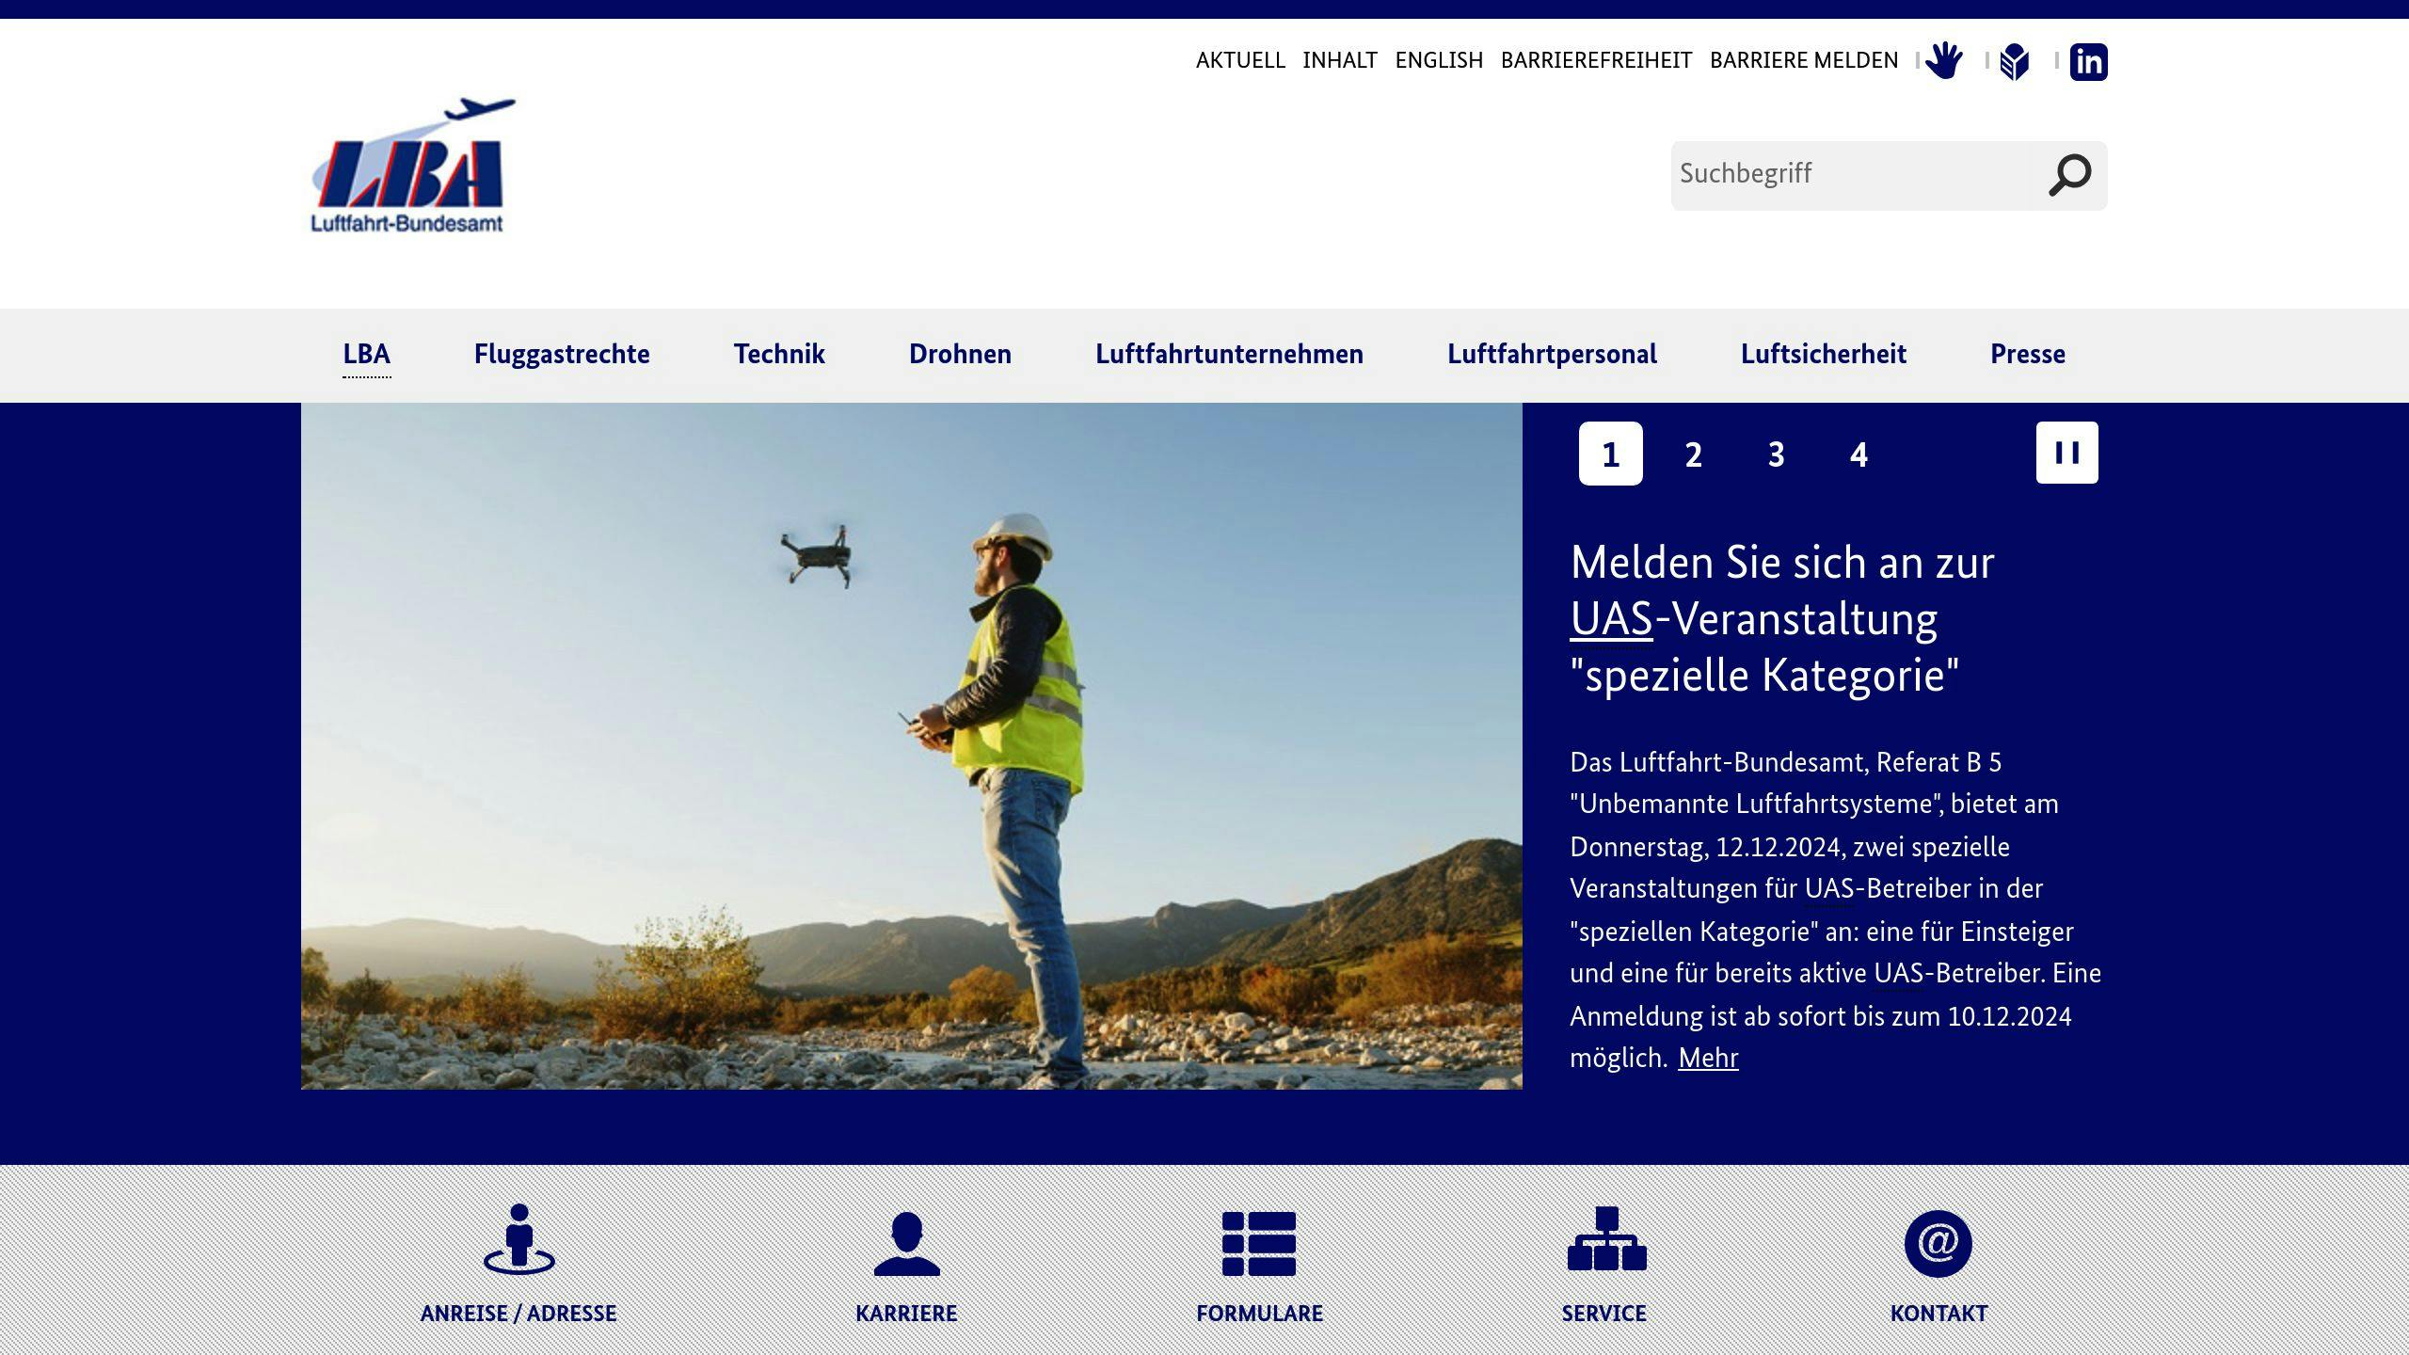Viewport: 2409px width, 1355px height.
Task: Open the Presse menu item
Action: pyautogui.click(x=2027, y=355)
